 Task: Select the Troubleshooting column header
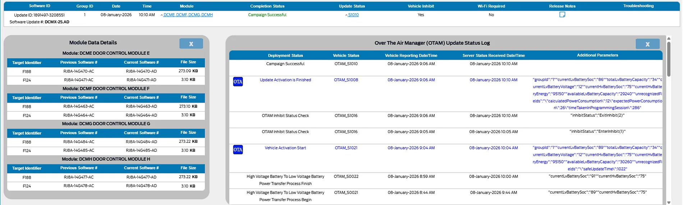(x=638, y=6)
